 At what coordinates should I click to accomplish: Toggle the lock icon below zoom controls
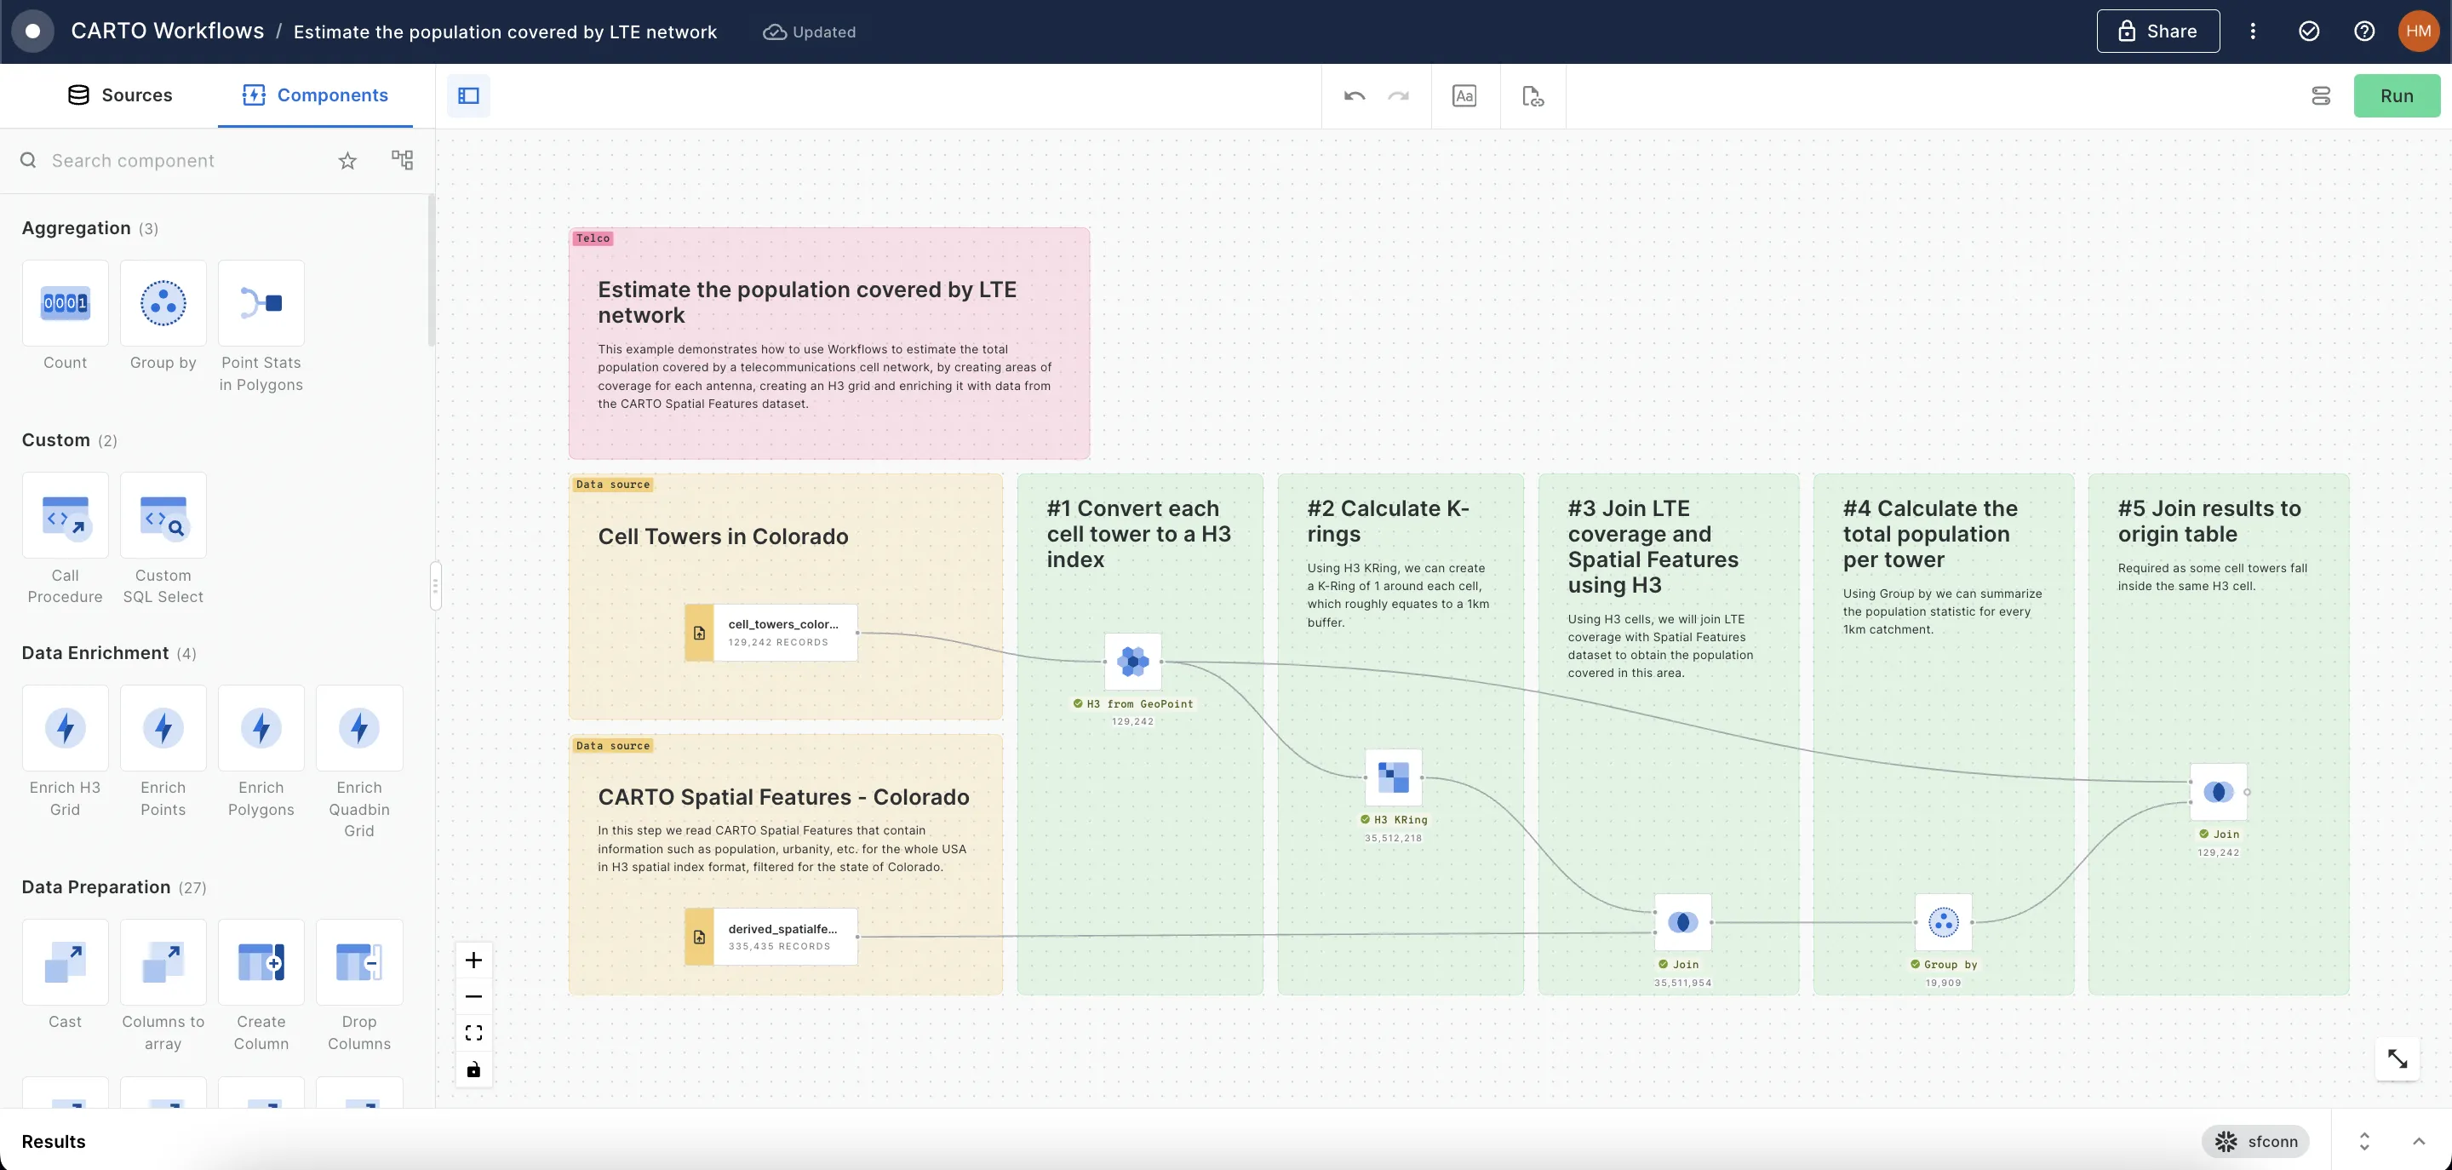[x=473, y=1069]
